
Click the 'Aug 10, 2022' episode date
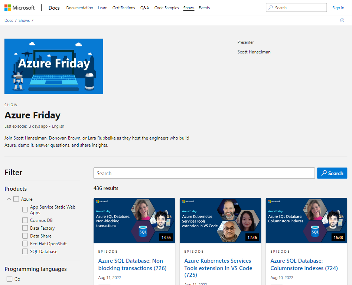click(x=282, y=278)
